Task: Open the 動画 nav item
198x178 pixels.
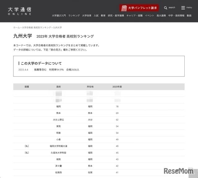Action: coord(189,16)
